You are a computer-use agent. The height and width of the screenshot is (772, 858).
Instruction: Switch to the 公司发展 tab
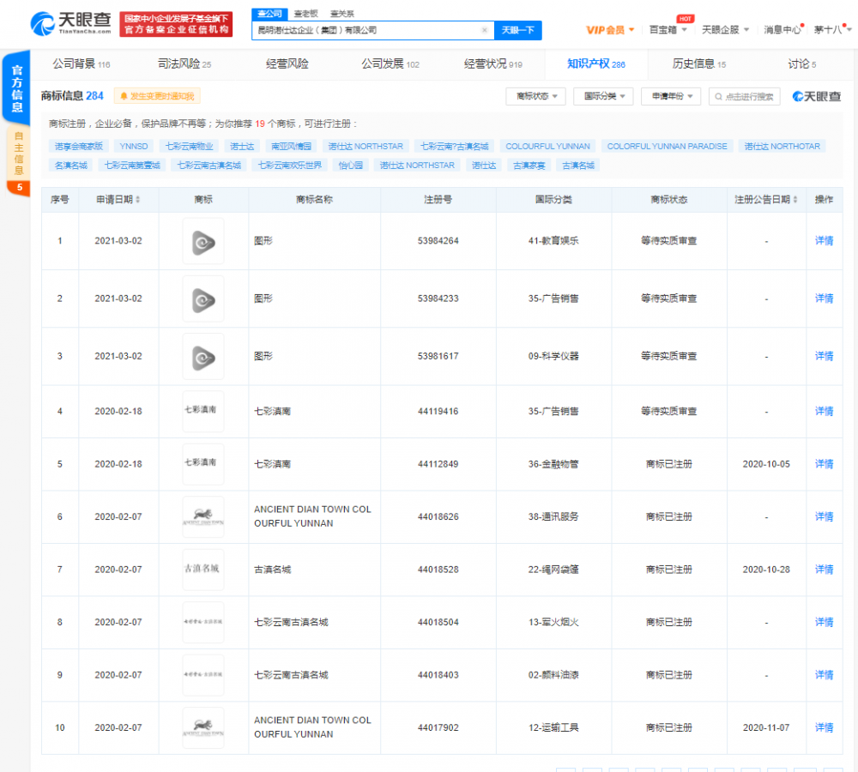[390, 64]
